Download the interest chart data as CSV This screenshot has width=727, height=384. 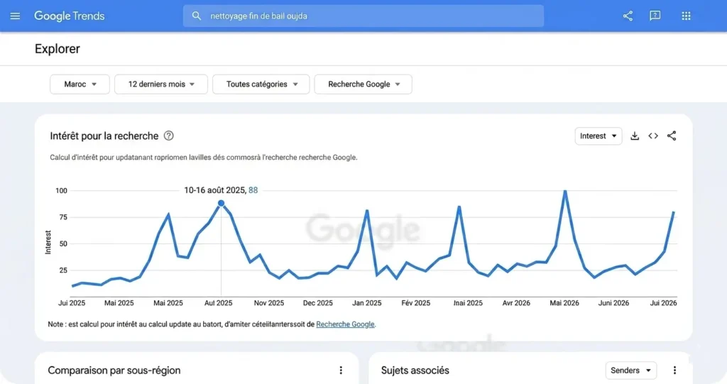click(635, 136)
